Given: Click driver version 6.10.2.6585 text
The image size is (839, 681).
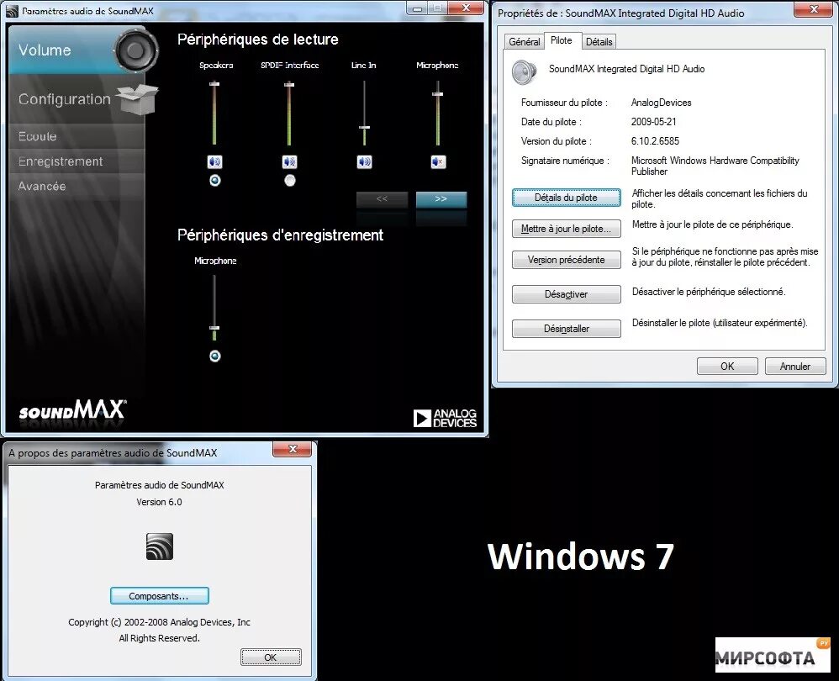Looking at the screenshot, I should coord(655,141).
